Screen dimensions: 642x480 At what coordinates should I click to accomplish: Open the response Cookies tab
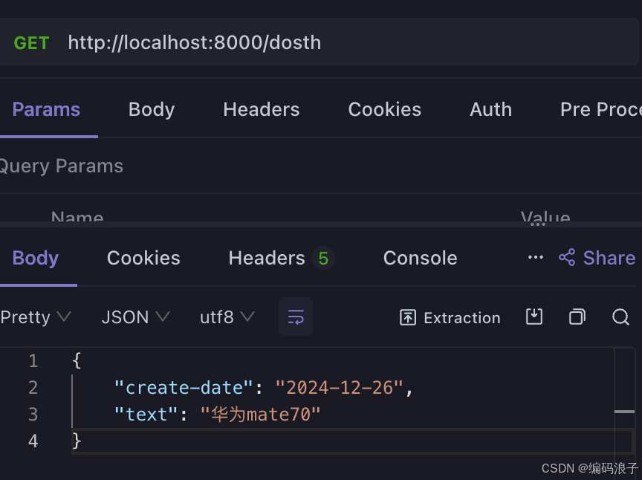tap(143, 258)
